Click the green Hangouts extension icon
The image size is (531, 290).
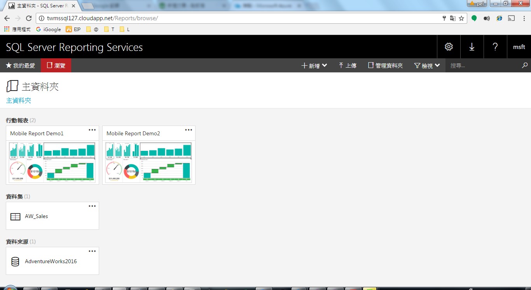(x=474, y=18)
